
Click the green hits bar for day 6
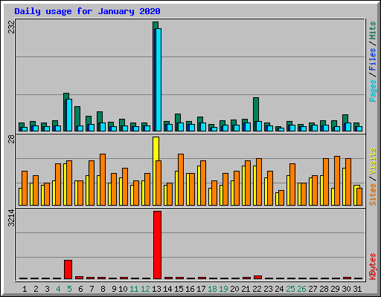(x=77, y=116)
